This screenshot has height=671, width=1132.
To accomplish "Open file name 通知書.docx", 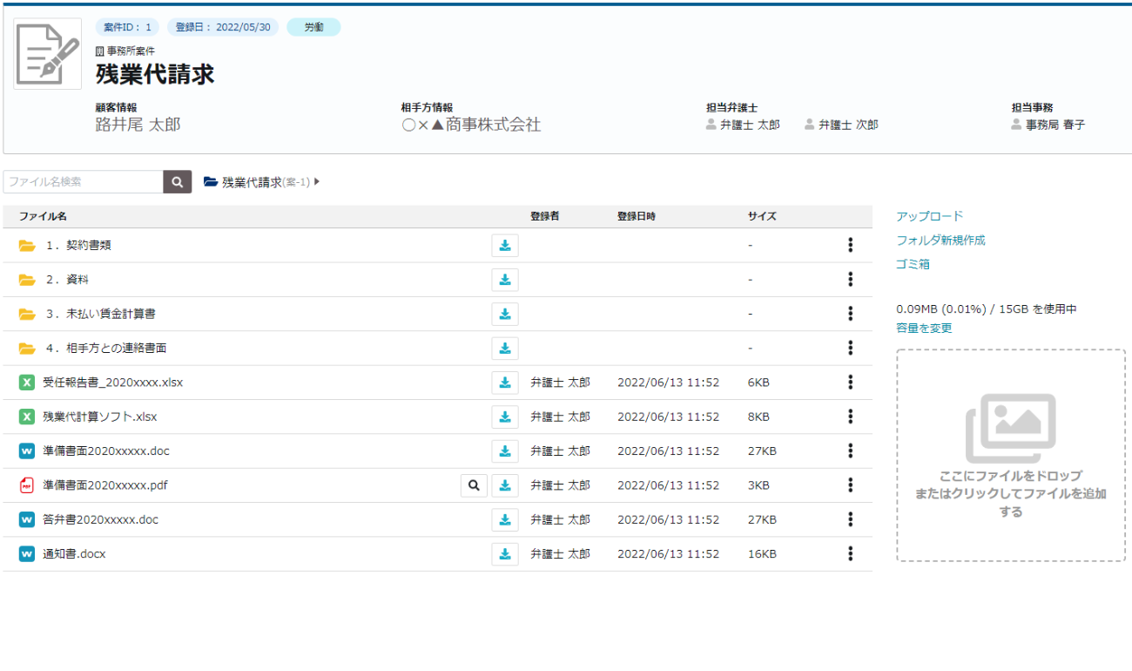I will [x=74, y=554].
